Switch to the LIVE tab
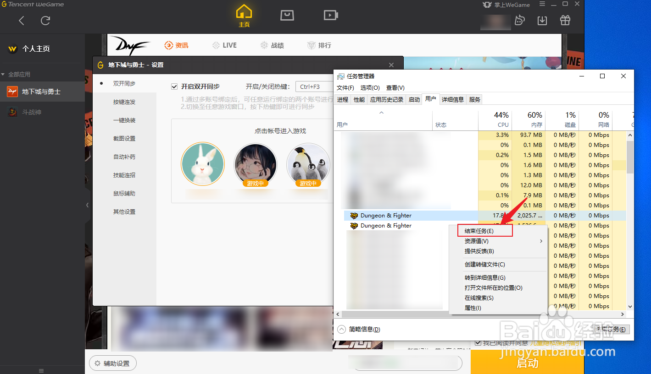Screen dimensions: 651x374 [224, 45]
